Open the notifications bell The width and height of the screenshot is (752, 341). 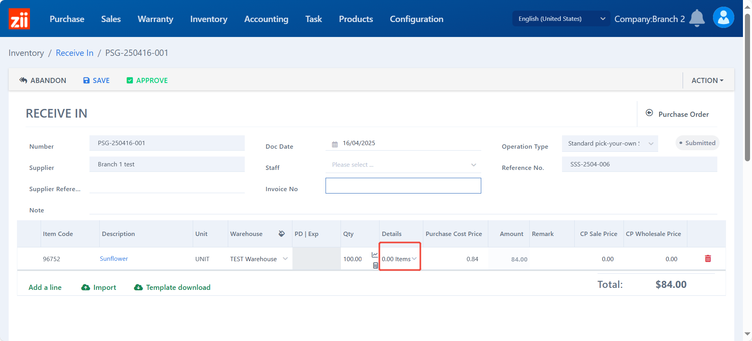(697, 18)
